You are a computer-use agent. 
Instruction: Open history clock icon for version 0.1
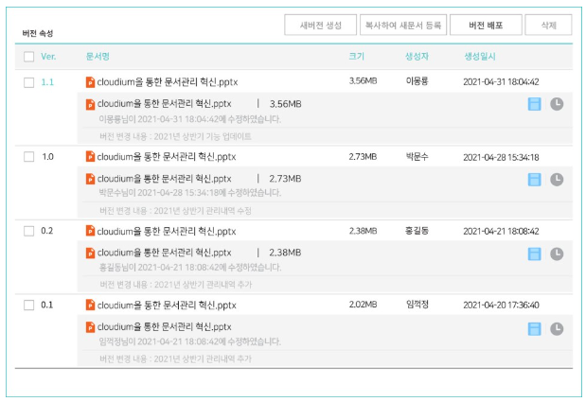pyautogui.click(x=557, y=328)
